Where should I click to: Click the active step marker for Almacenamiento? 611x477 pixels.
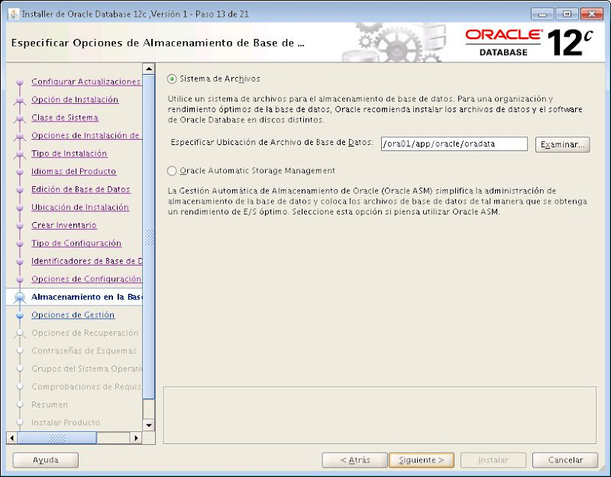[20, 297]
